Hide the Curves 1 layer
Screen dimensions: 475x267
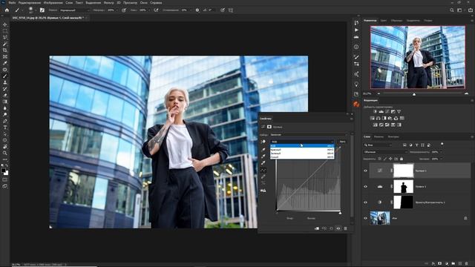pos(365,171)
